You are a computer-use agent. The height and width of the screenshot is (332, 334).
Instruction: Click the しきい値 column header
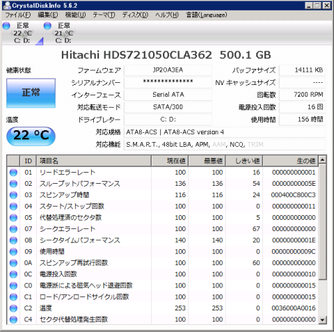click(x=244, y=161)
